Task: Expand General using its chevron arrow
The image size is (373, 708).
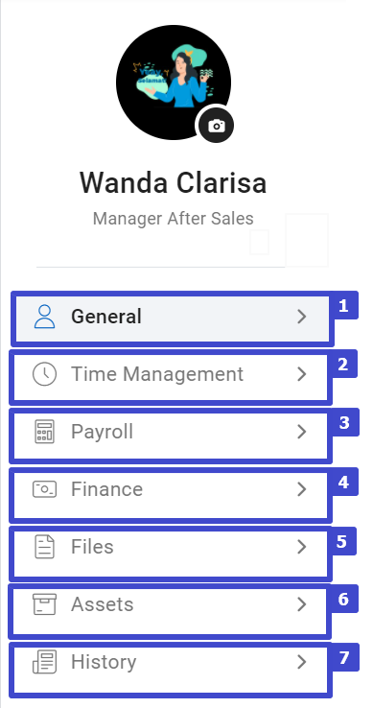Action: (x=302, y=317)
